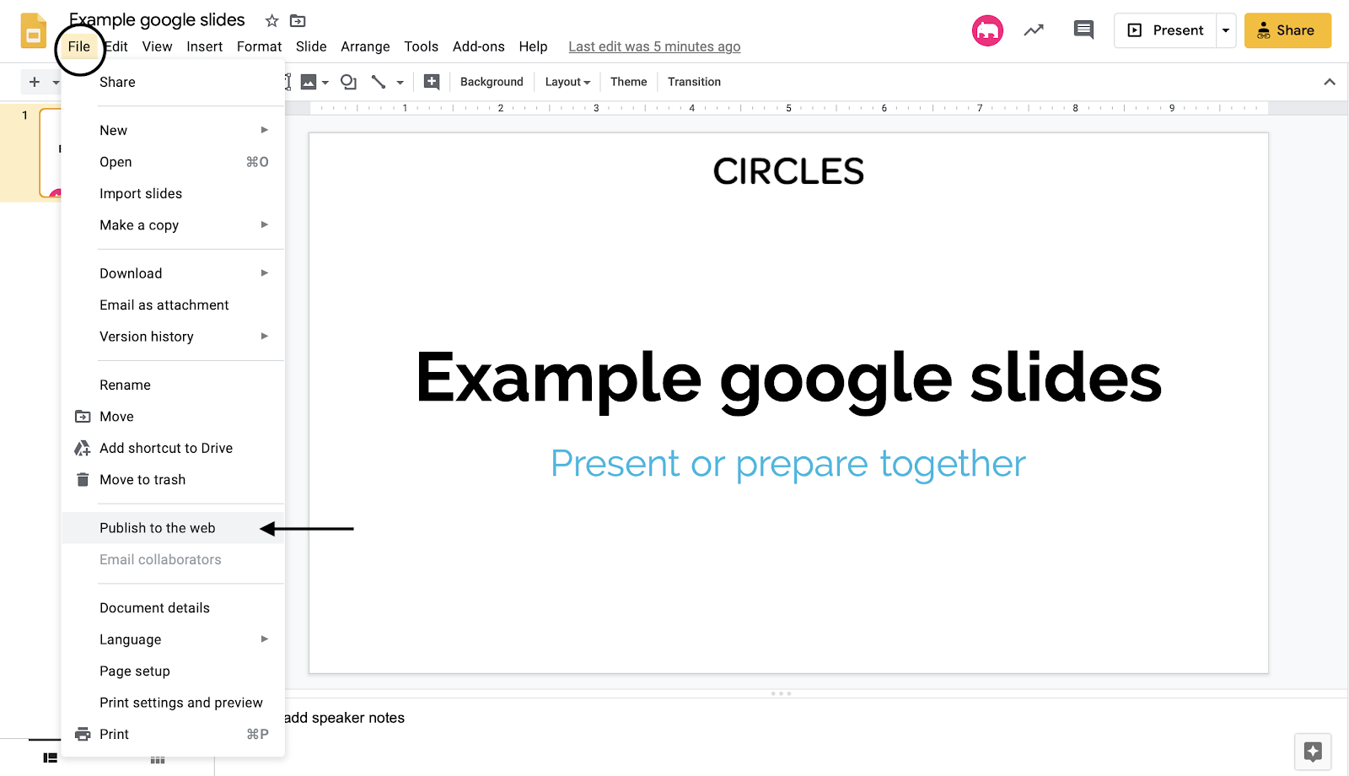Open the Insert menu

205,46
